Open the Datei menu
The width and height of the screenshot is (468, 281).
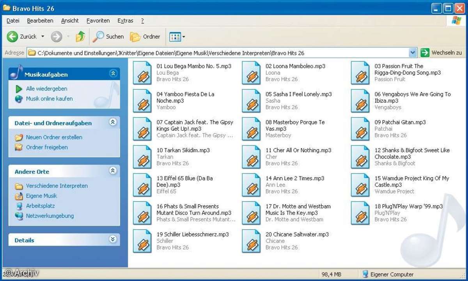pyautogui.click(x=13, y=21)
